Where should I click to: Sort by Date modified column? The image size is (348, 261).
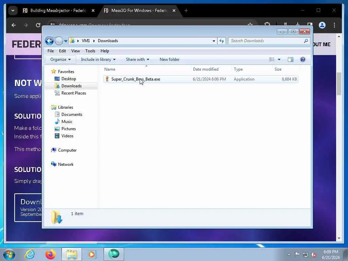pyautogui.click(x=211, y=69)
